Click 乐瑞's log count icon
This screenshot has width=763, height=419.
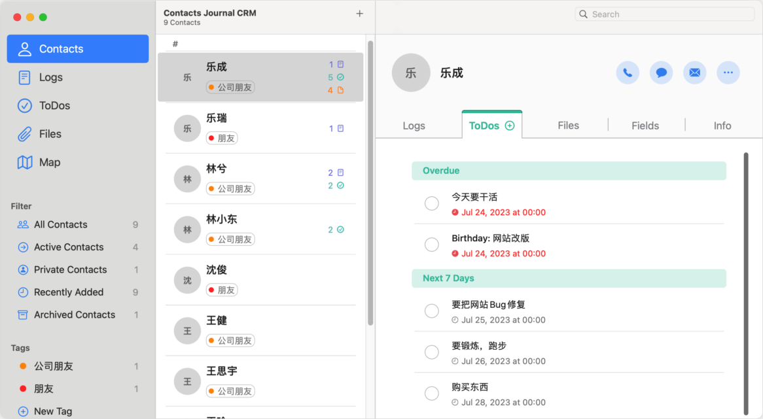click(x=341, y=128)
